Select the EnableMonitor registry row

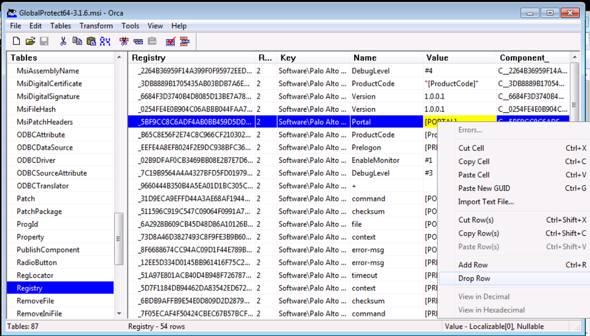coord(375,160)
